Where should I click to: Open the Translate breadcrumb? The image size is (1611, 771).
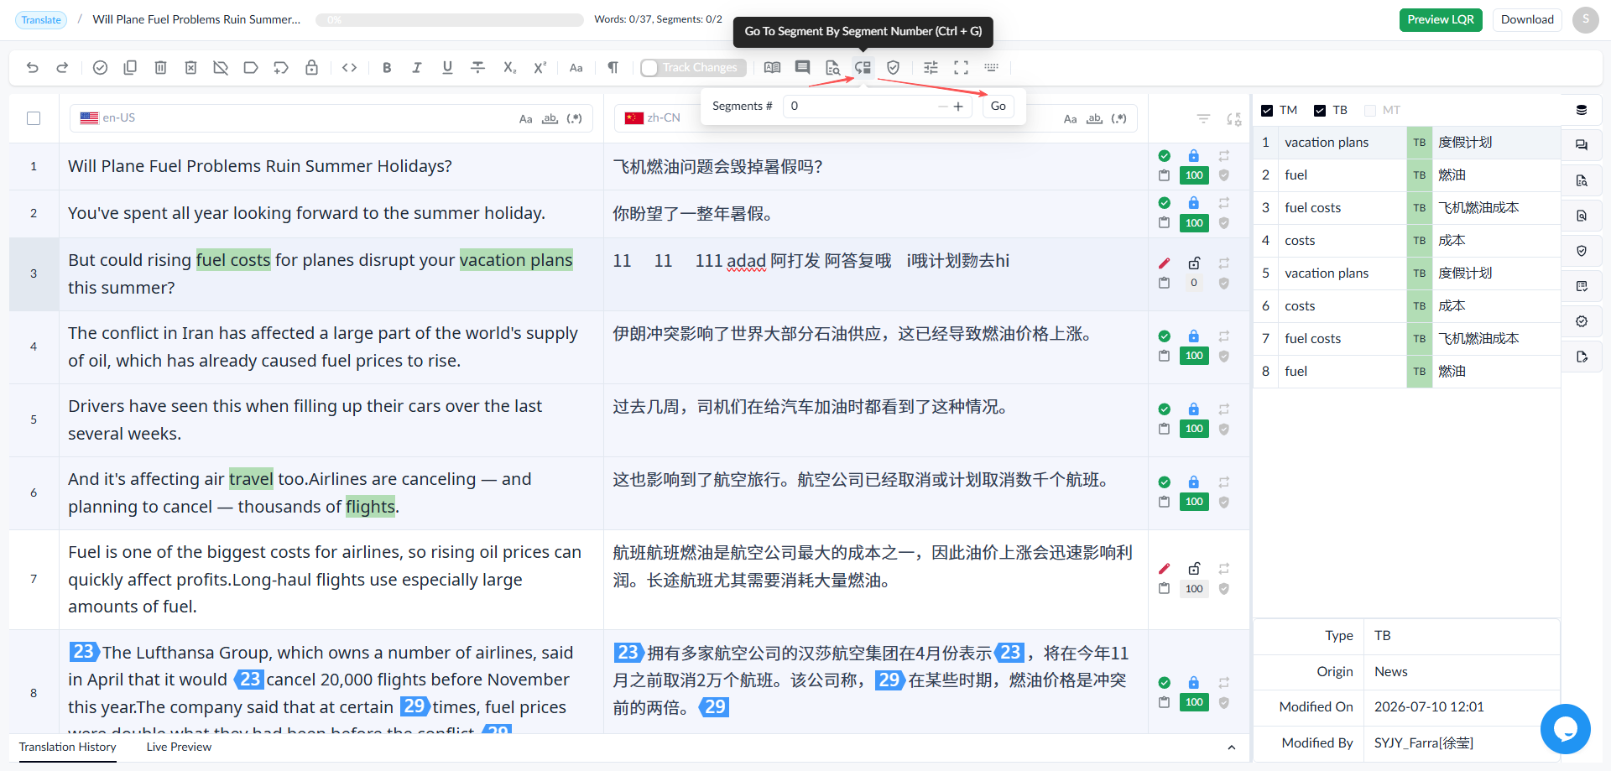click(x=41, y=20)
